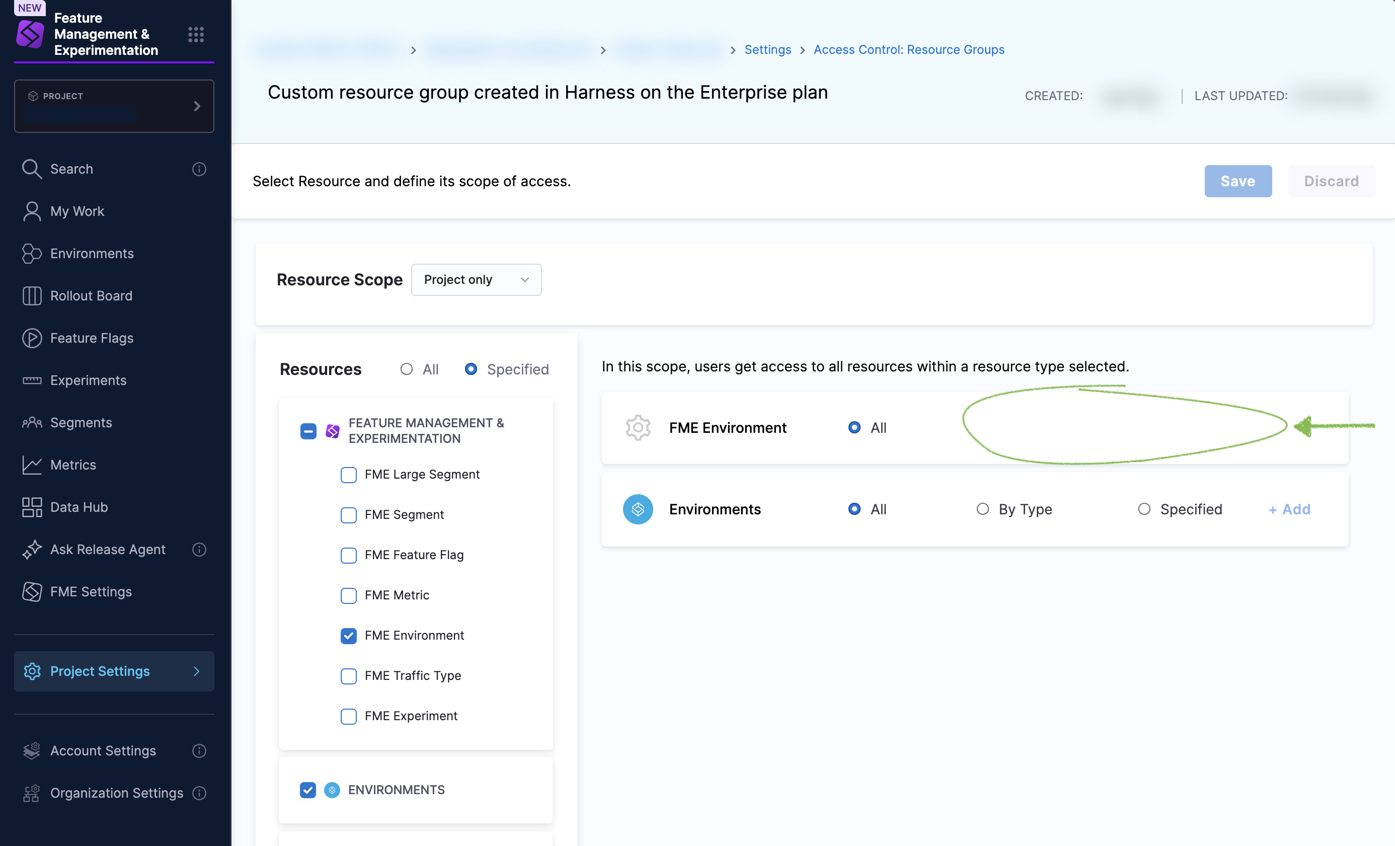
Task: Choose By Type for Environments
Action: (983, 509)
